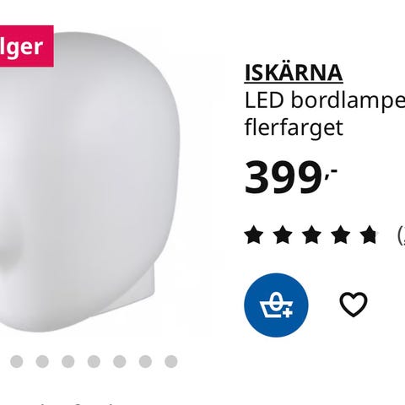Click the fifth rating star
This screenshot has width=405, height=405.
370,235
